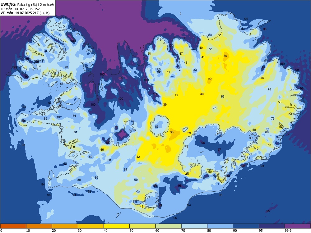Click the humidity value 63 on the map

pyautogui.click(x=223, y=97)
